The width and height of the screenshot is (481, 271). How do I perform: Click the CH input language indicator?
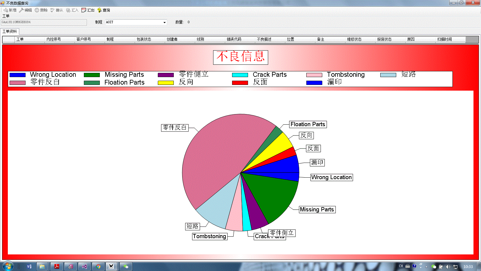[x=401, y=266]
